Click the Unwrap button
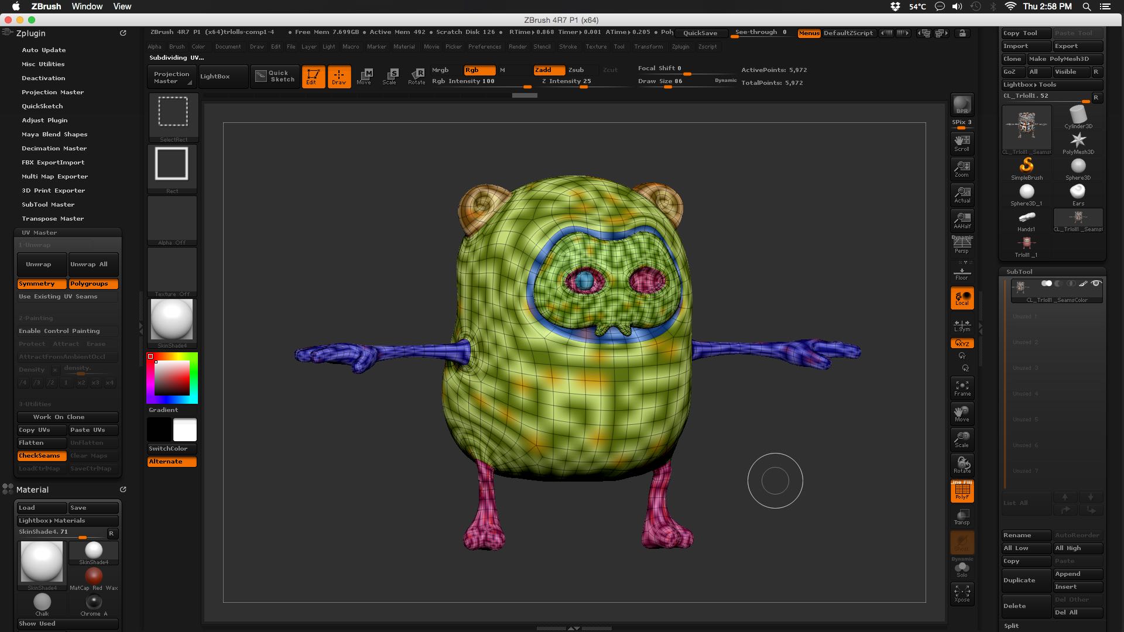This screenshot has width=1124, height=632. click(42, 265)
